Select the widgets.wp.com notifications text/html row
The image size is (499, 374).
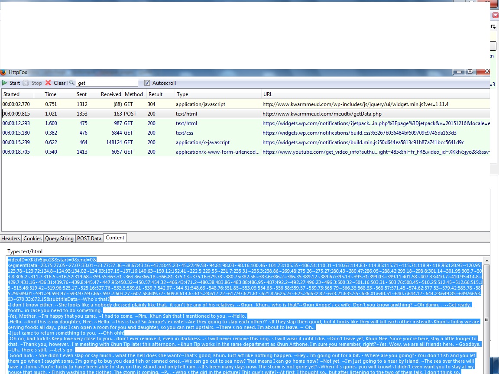pyautogui.click(x=246, y=123)
